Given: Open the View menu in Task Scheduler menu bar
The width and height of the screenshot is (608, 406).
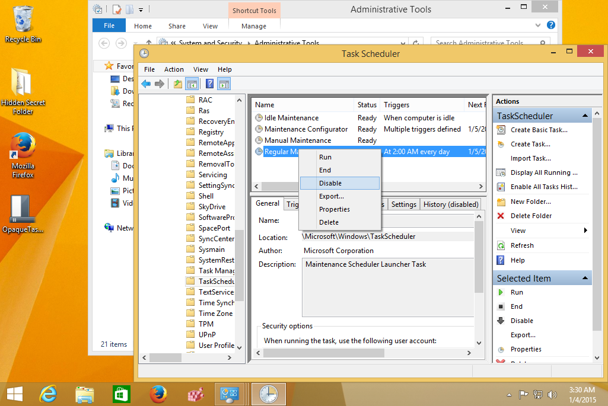Looking at the screenshot, I should click(200, 69).
